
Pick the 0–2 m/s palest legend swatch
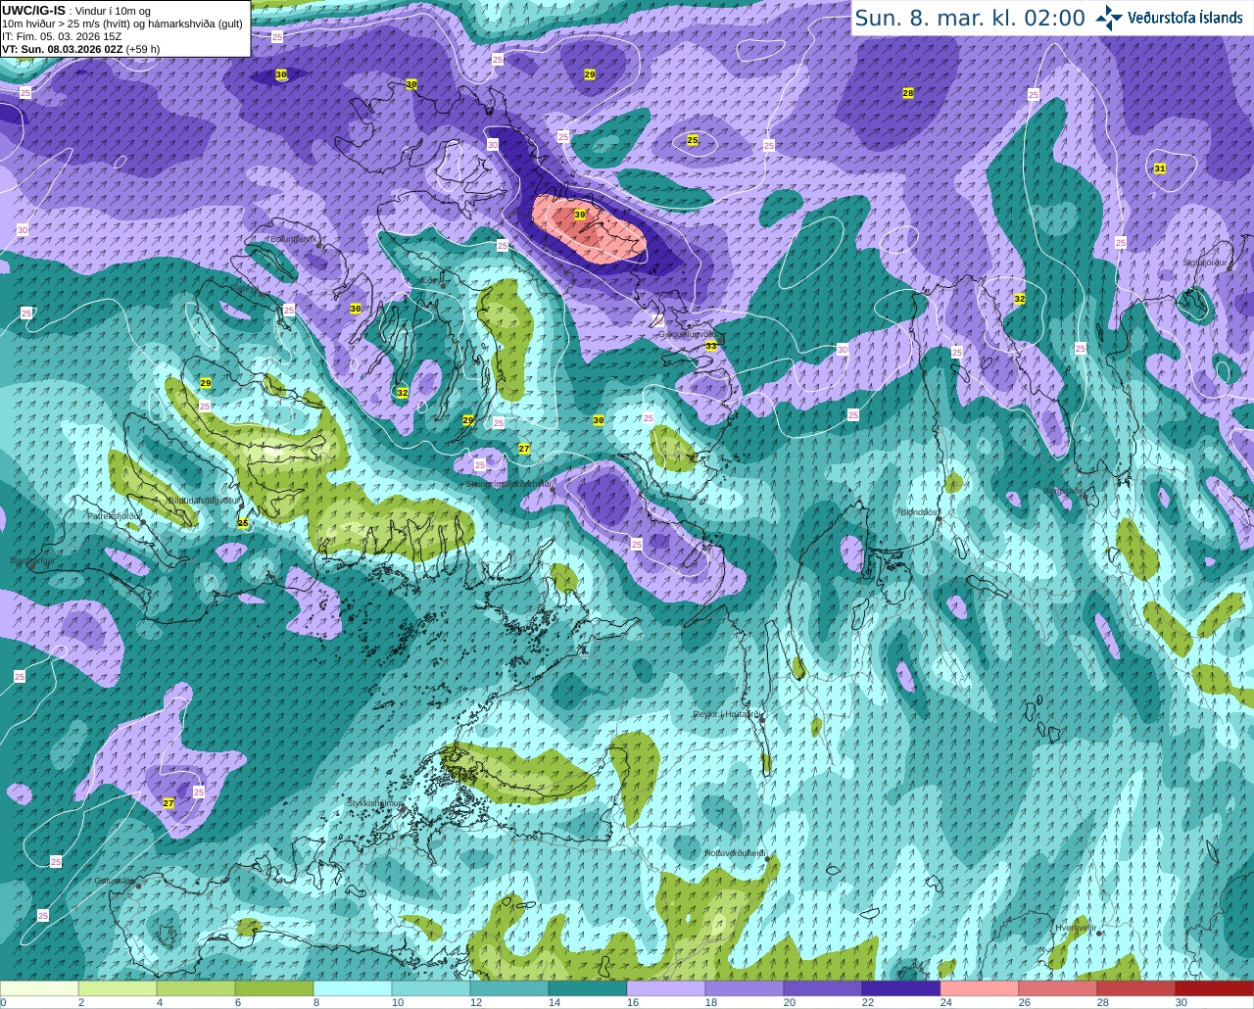39,988
